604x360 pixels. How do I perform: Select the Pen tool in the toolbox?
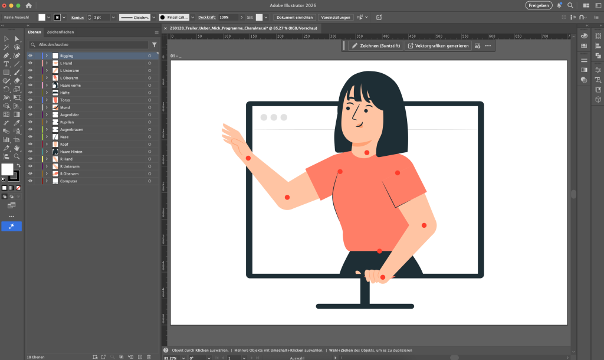[x=6, y=55]
